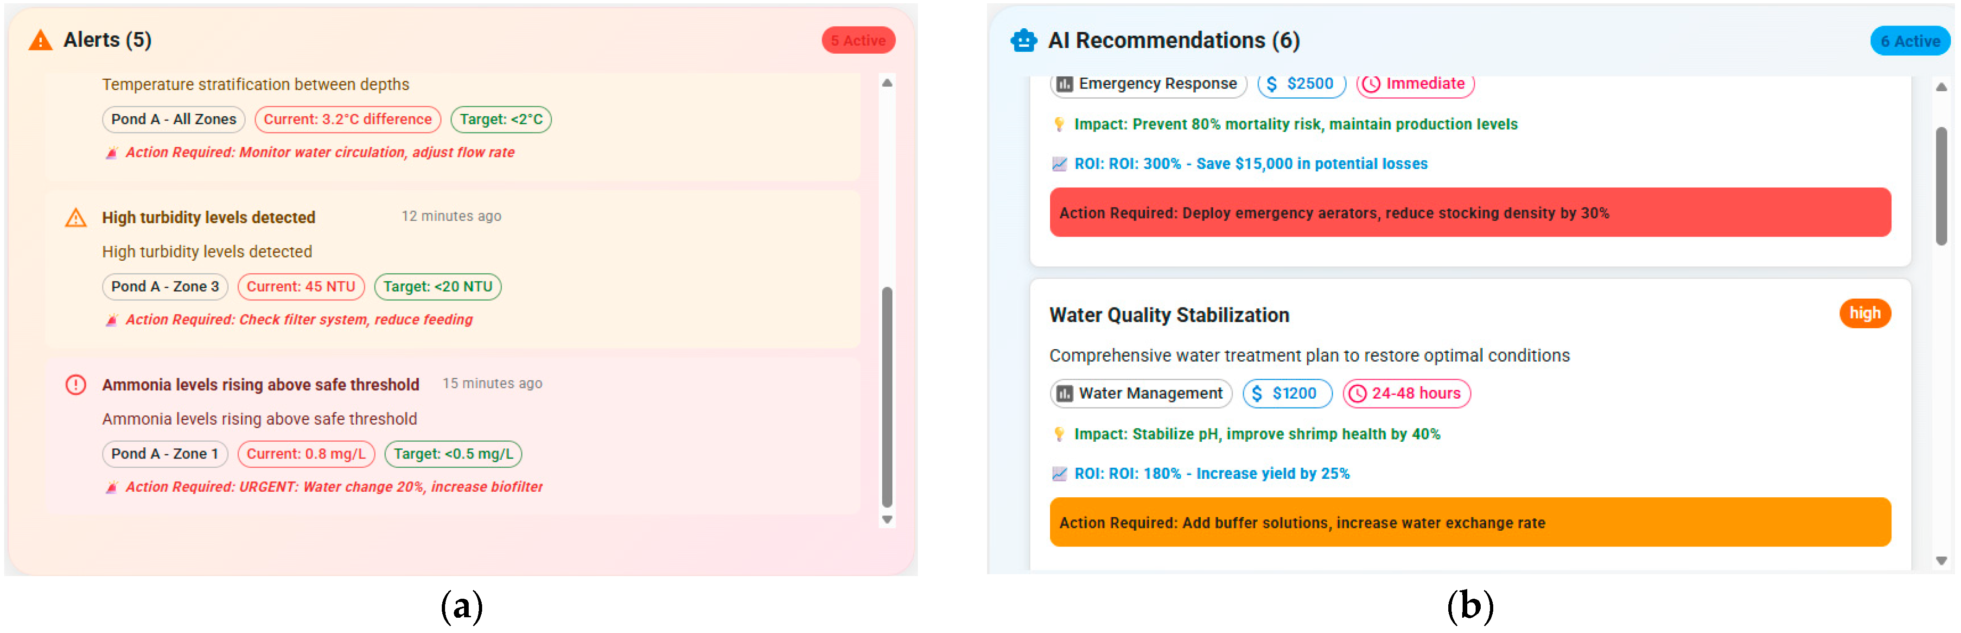
Task: Click the Water Management category chart icon
Action: pos(1064,394)
